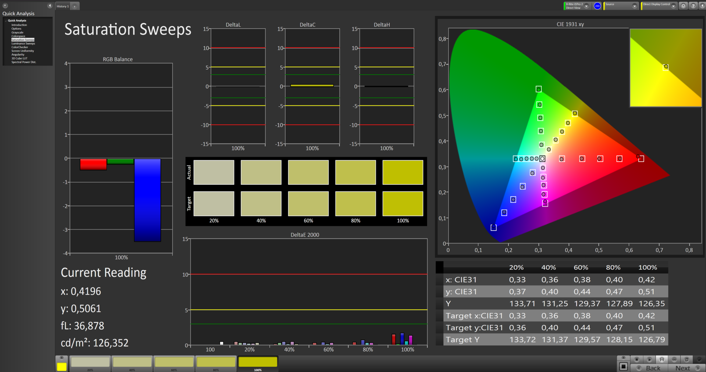The image size is (706, 372).
Task: Toggle the checkmark button in bottom toolbar
Action: click(x=699, y=360)
